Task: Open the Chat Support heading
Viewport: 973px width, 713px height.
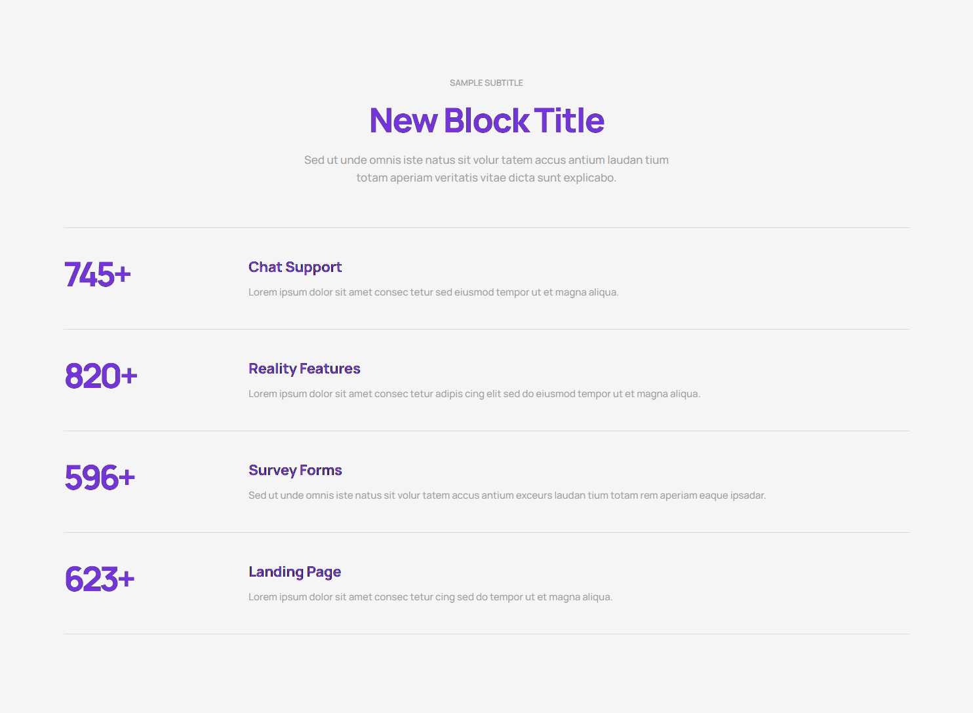Action: [295, 267]
